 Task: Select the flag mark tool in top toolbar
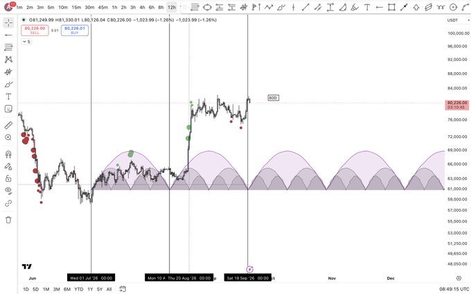tap(256, 7)
